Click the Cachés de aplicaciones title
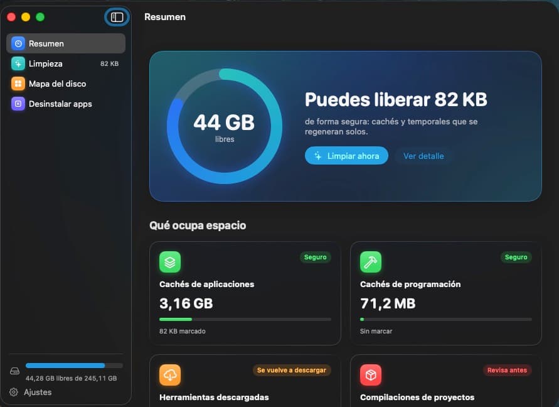 [207, 284]
